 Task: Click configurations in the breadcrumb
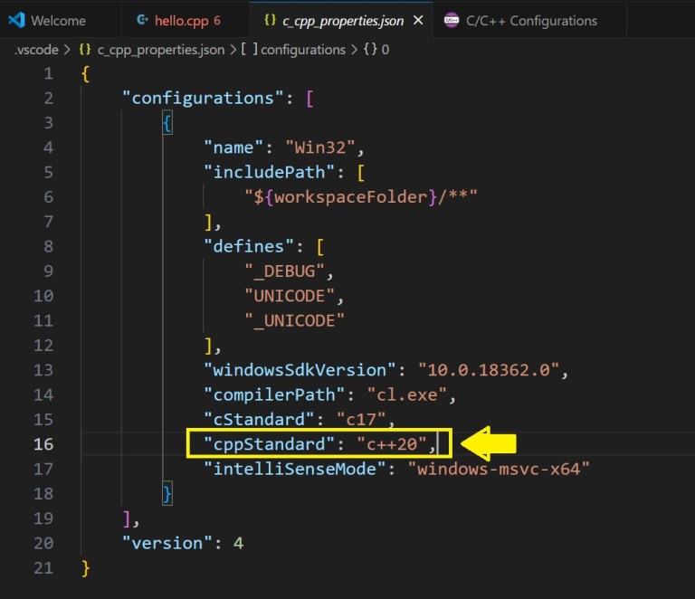(303, 50)
